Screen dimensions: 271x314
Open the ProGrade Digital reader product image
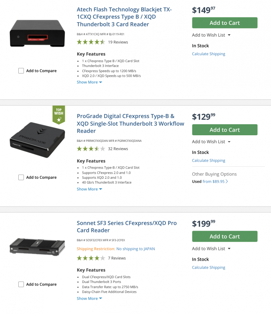pos(37,140)
